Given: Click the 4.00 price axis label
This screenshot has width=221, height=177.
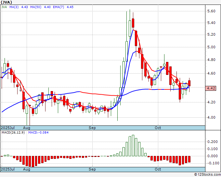Looking at the screenshot, I should coord(211,117).
